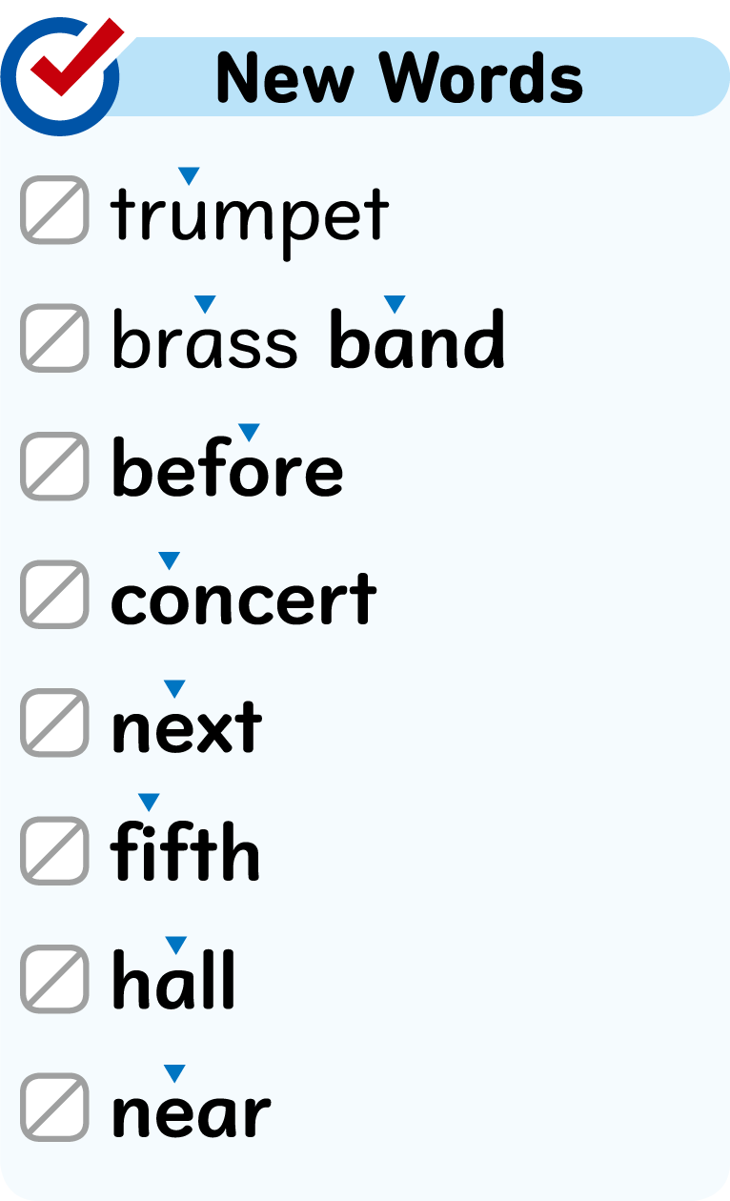Click the blue stress marker above "concert"
Viewport: 730px width, 1201px height.
tap(169, 560)
